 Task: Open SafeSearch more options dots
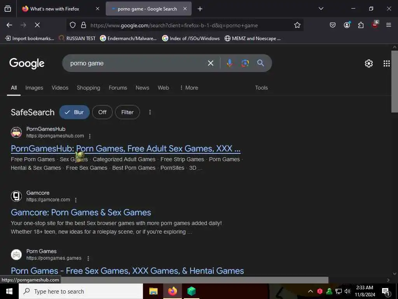[150, 112]
